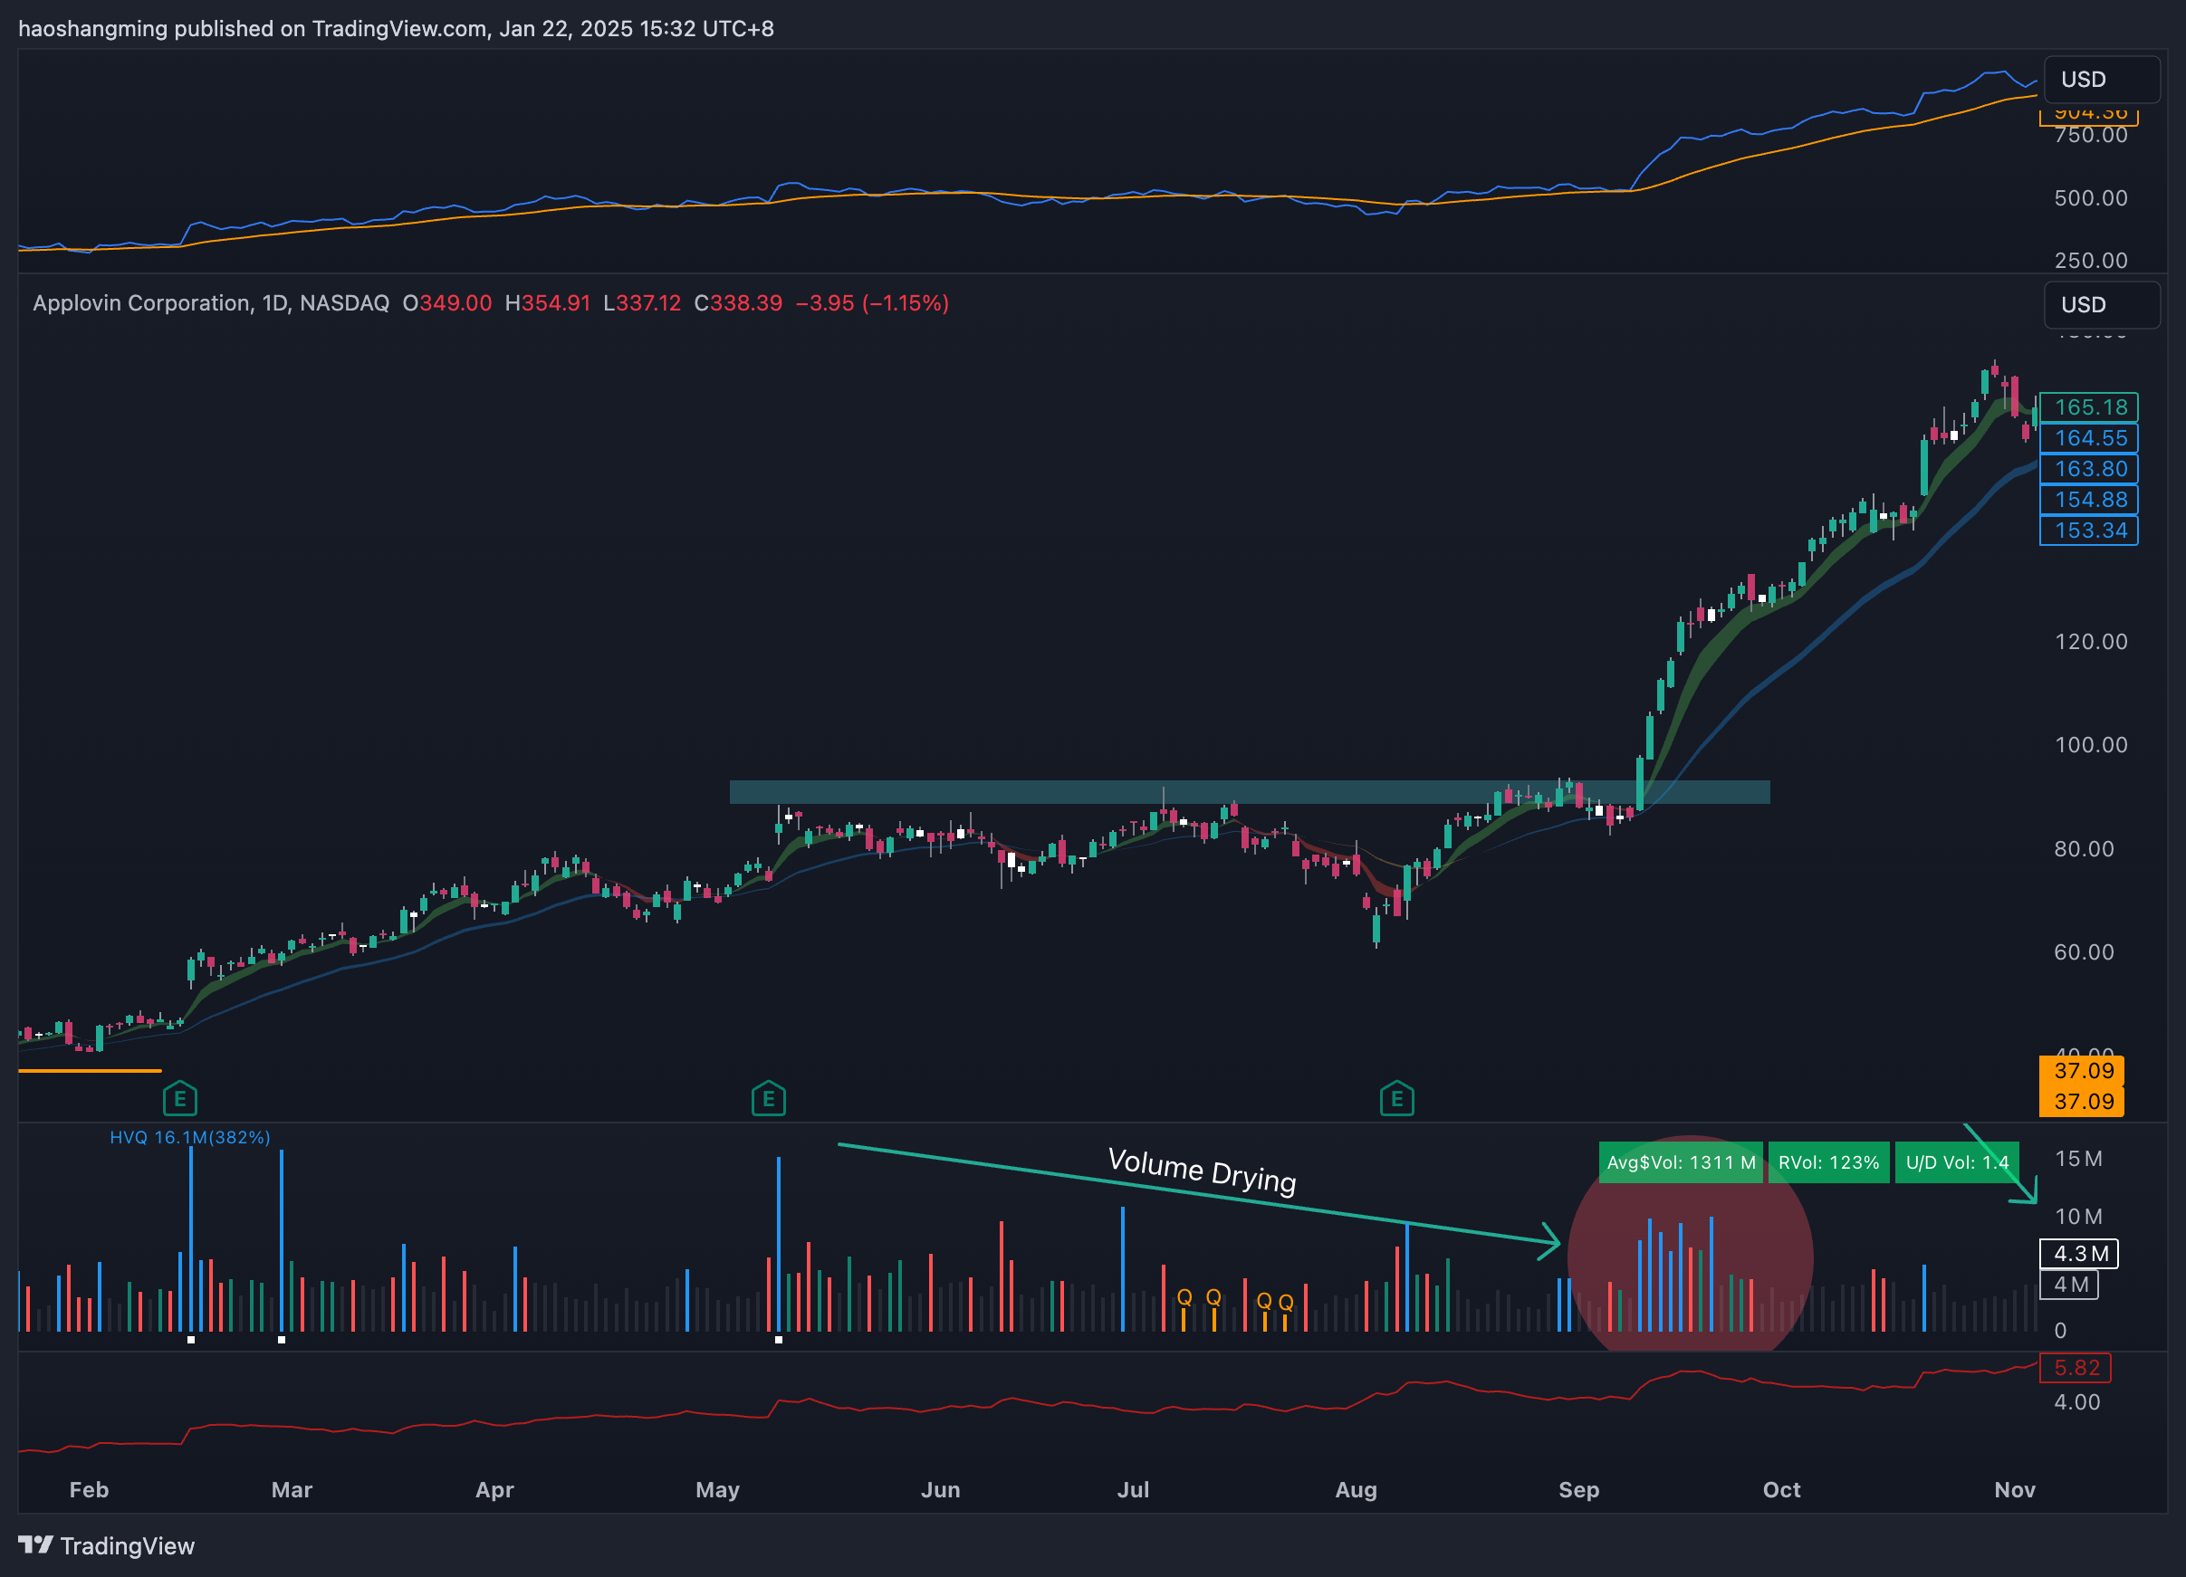Open the USD currency selector in top pane

pyautogui.click(x=2100, y=79)
